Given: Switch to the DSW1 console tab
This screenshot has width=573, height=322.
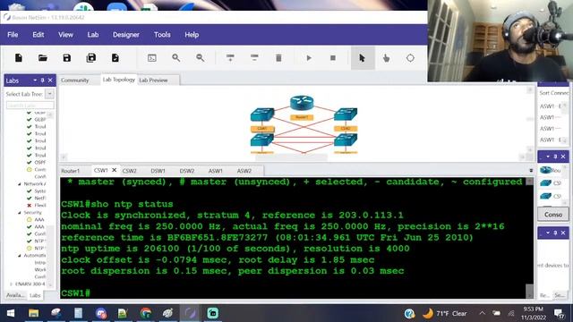Looking at the screenshot, I should (x=158, y=171).
